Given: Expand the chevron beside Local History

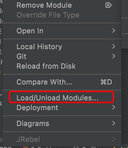Looking at the screenshot, I should pyautogui.click(x=114, y=46).
